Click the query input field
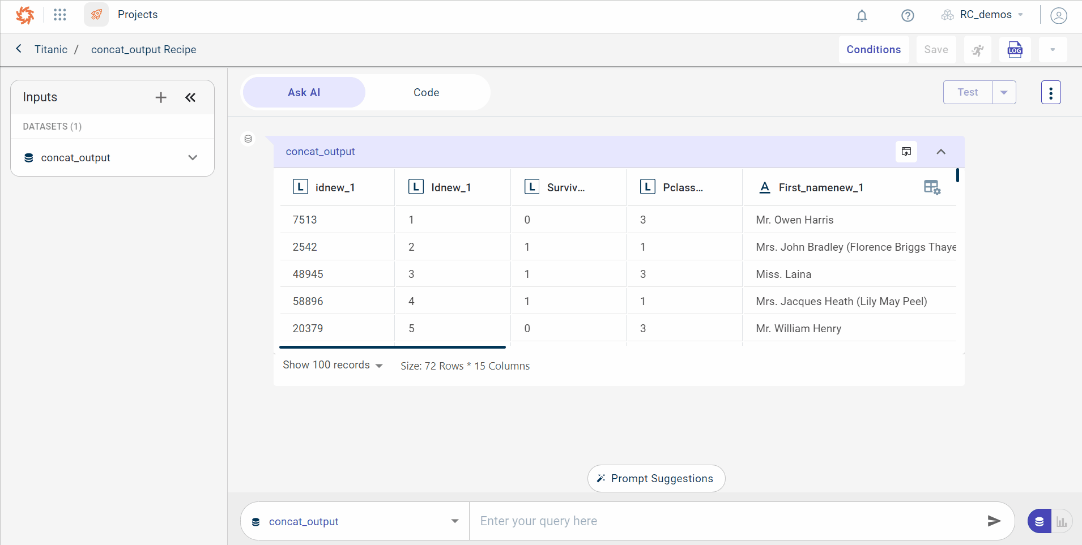1082x545 pixels. 725,521
